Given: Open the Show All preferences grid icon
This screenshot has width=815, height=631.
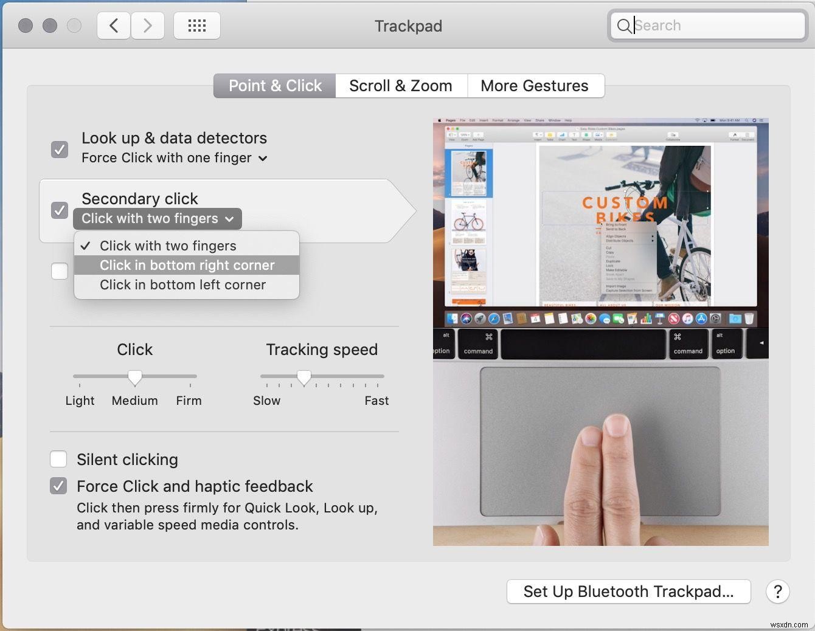Looking at the screenshot, I should 196,26.
